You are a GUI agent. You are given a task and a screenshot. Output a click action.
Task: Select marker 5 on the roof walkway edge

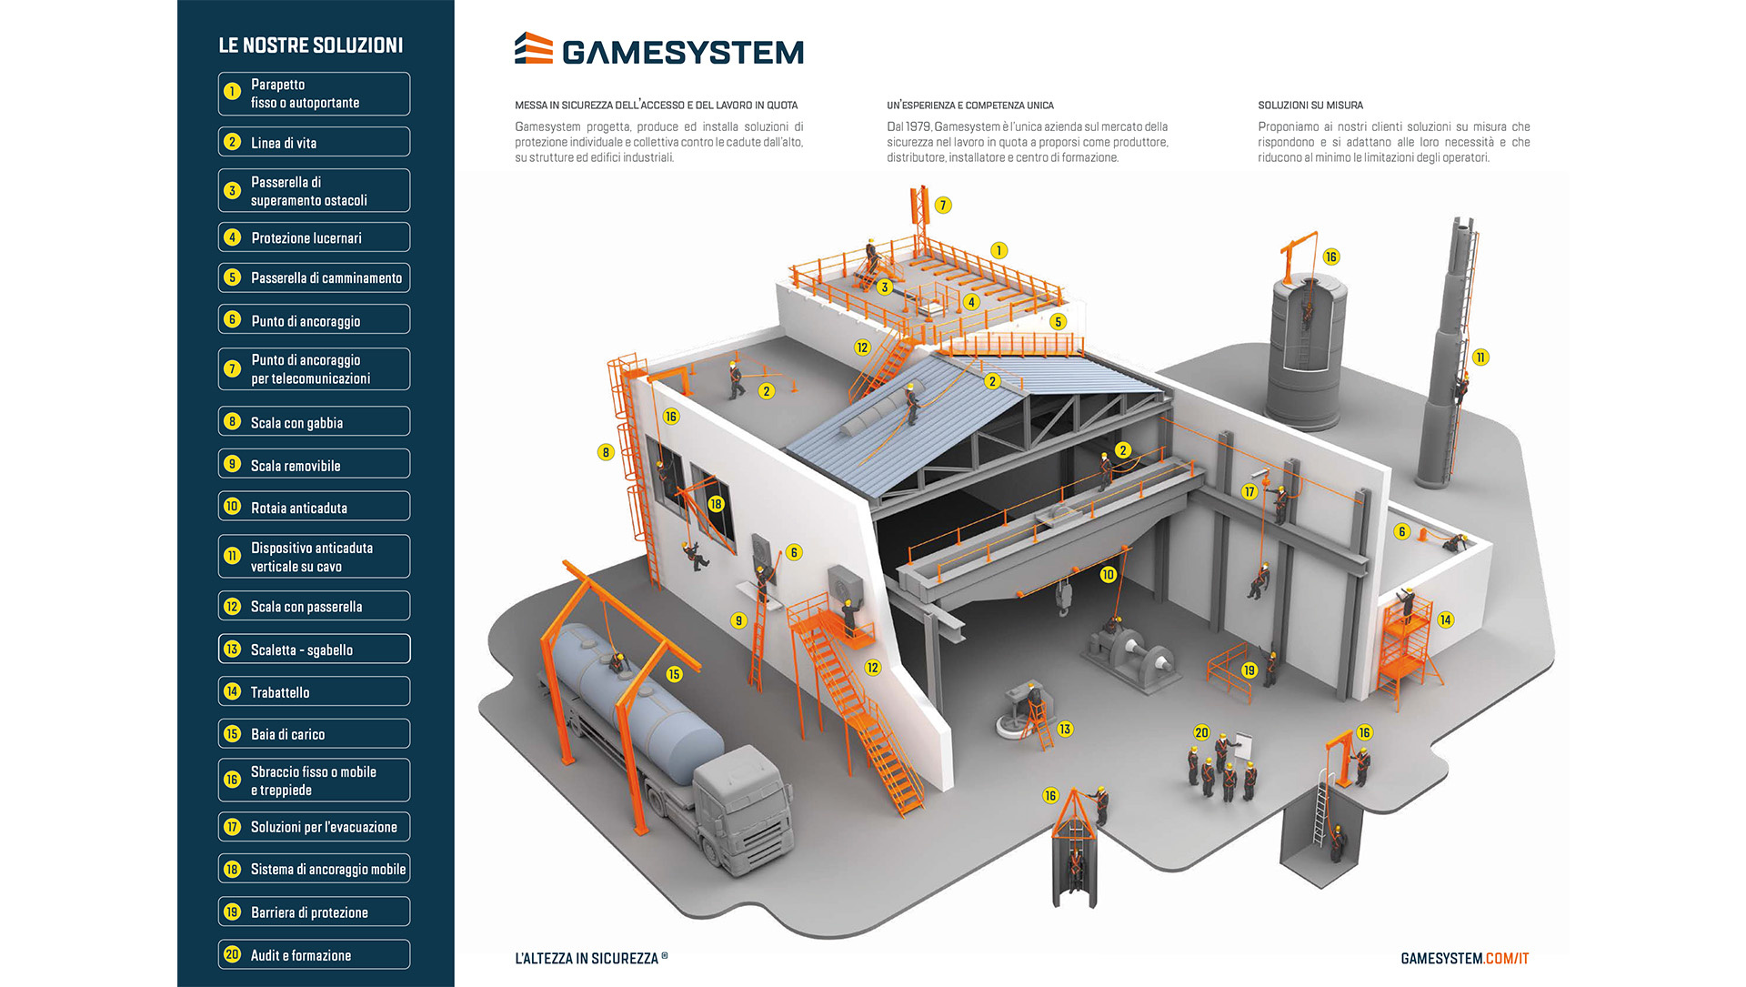point(1058,322)
